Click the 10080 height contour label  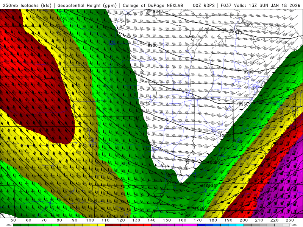click(214, 163)
